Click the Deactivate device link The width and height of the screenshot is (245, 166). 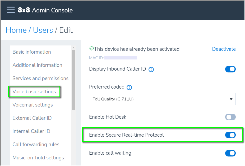click(x=224, y=49)
